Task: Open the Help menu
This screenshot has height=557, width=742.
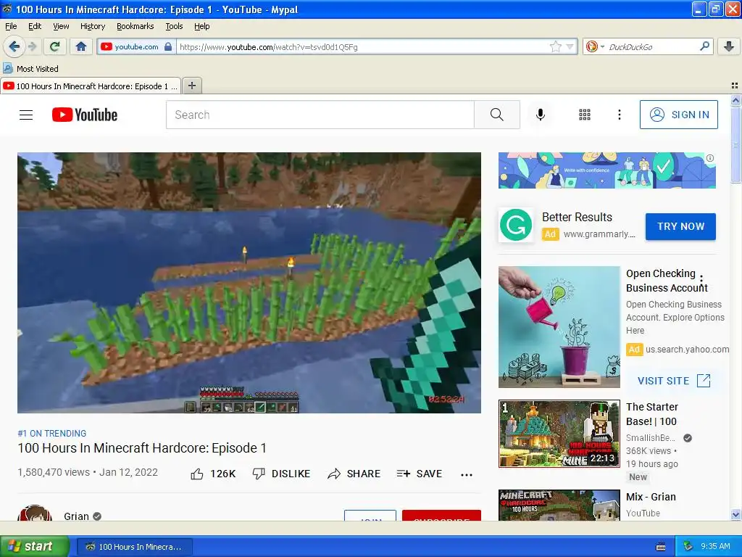Action: [201, 26]
